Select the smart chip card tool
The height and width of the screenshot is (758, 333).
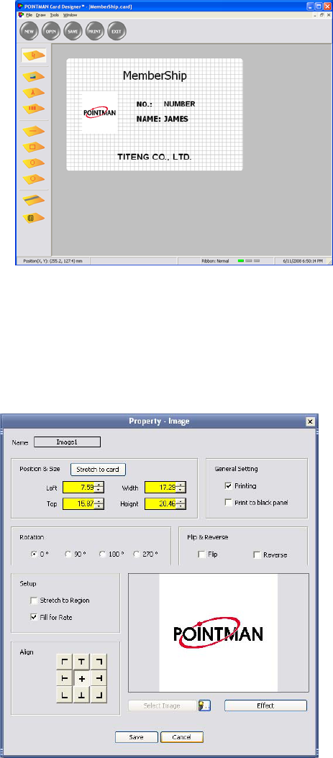(x=33, y=217)
